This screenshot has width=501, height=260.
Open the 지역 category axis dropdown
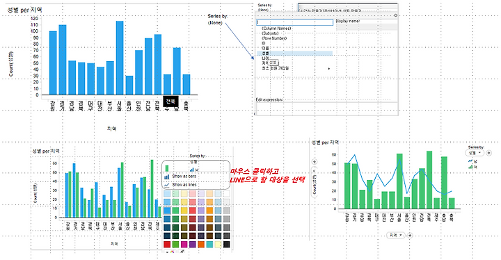click(x=396, y=236)
